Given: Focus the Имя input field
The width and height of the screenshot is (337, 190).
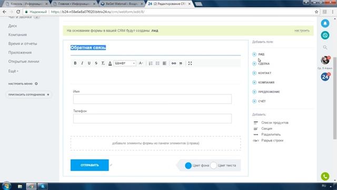Looking at the screenshot, I should [152, 99].
